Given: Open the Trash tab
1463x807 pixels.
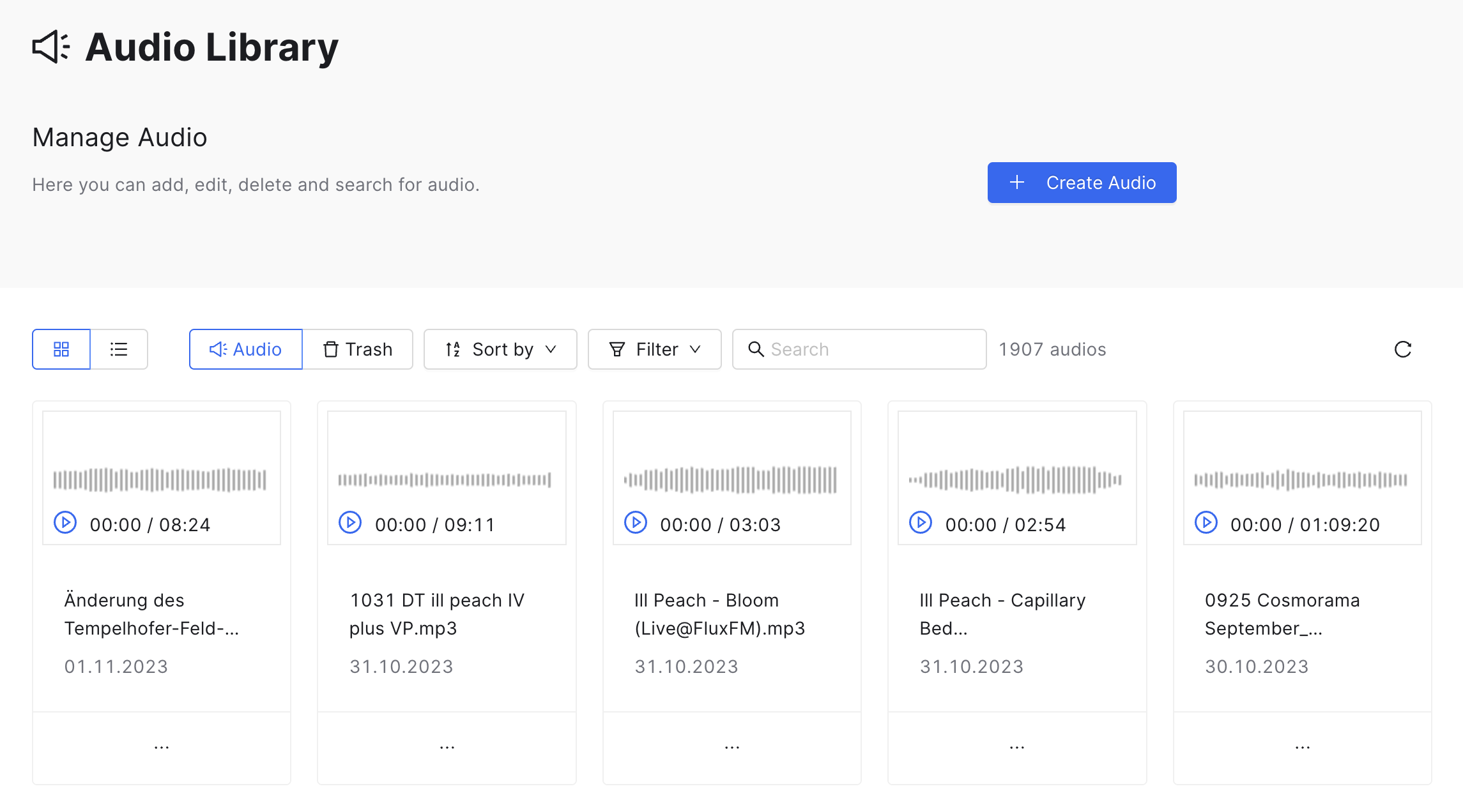Looking at the screenshot, I should (358, 349).
